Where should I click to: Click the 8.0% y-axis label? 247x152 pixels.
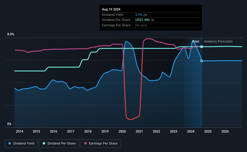click(x=11, y=34)
